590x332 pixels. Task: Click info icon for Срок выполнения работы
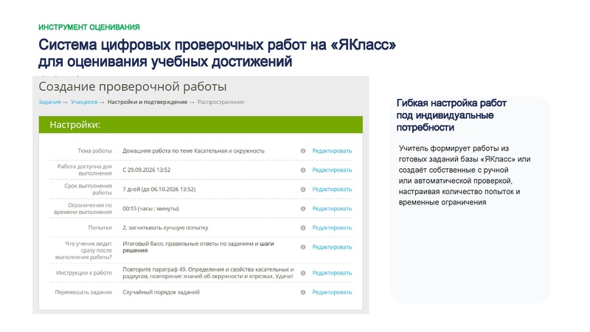click(303, 190)
